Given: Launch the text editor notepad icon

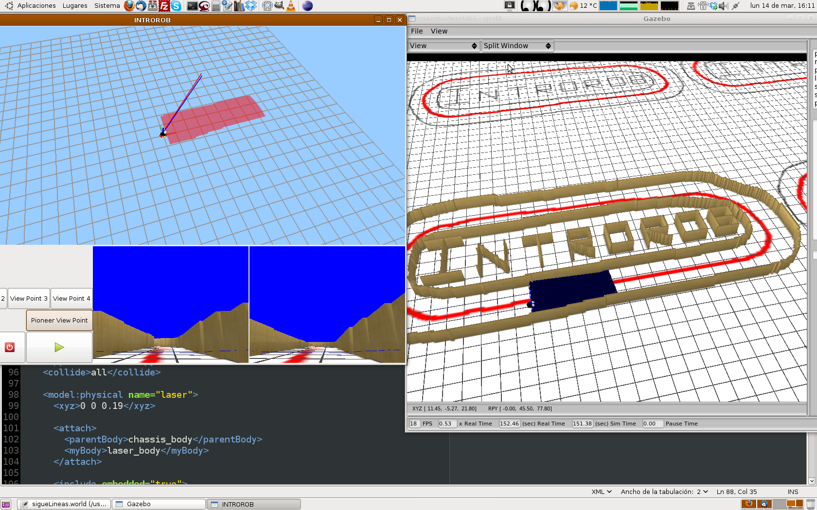Looking at the screenshot, I should coord(228,6).
